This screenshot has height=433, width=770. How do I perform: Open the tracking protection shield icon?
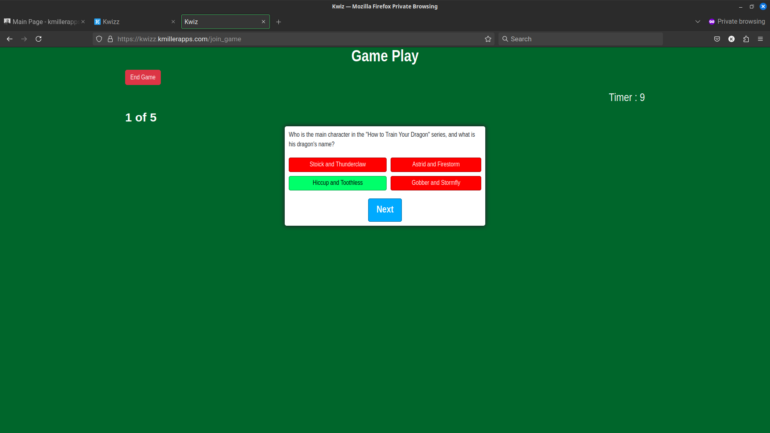99,39
